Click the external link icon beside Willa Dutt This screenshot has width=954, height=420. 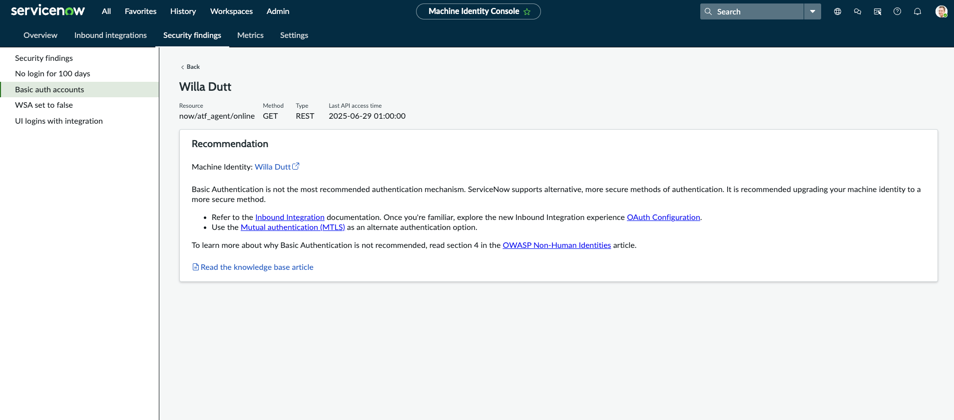296,167
